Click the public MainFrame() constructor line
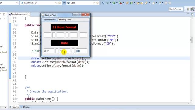Screen dimensions: 195x110 (41, 99)
